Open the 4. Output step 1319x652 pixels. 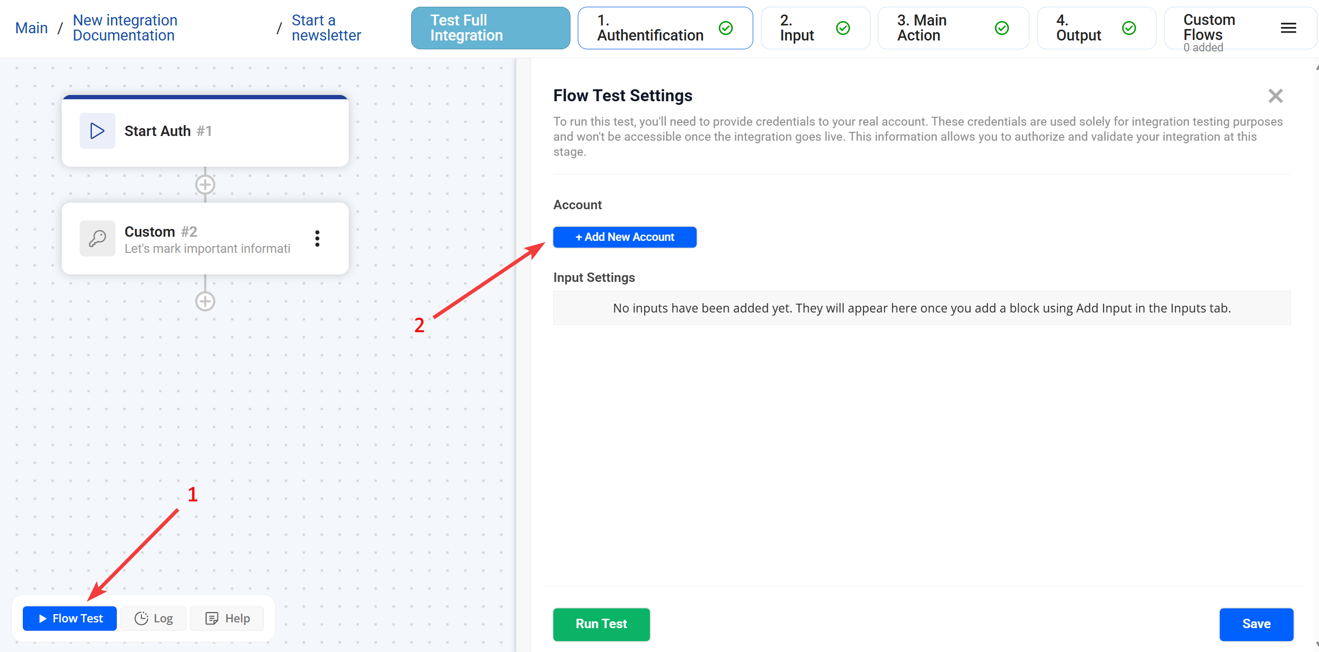coord(1096,28)
